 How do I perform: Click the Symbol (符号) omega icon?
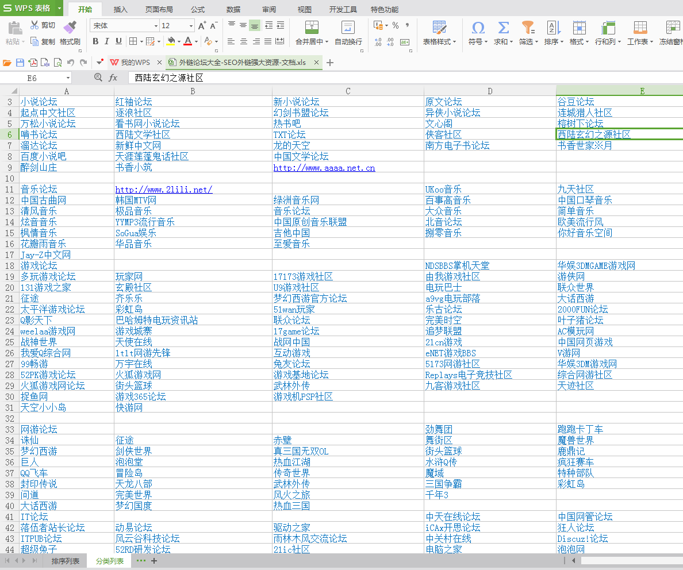pyautogui.click(x=478, y=28)
